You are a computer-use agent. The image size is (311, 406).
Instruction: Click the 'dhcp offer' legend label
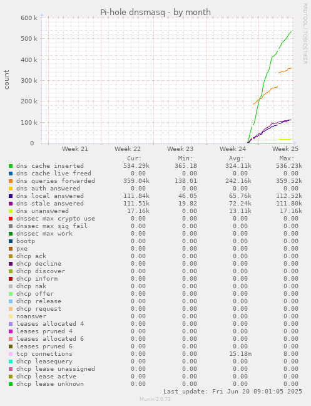pyautogui.click(x=35, y=294)
